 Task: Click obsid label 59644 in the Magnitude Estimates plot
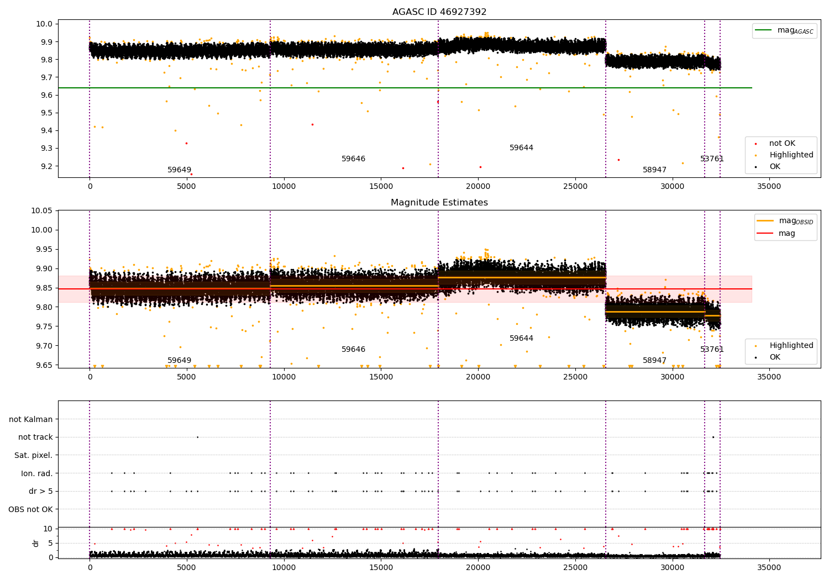pyautogui.click(x=521, y=339)
